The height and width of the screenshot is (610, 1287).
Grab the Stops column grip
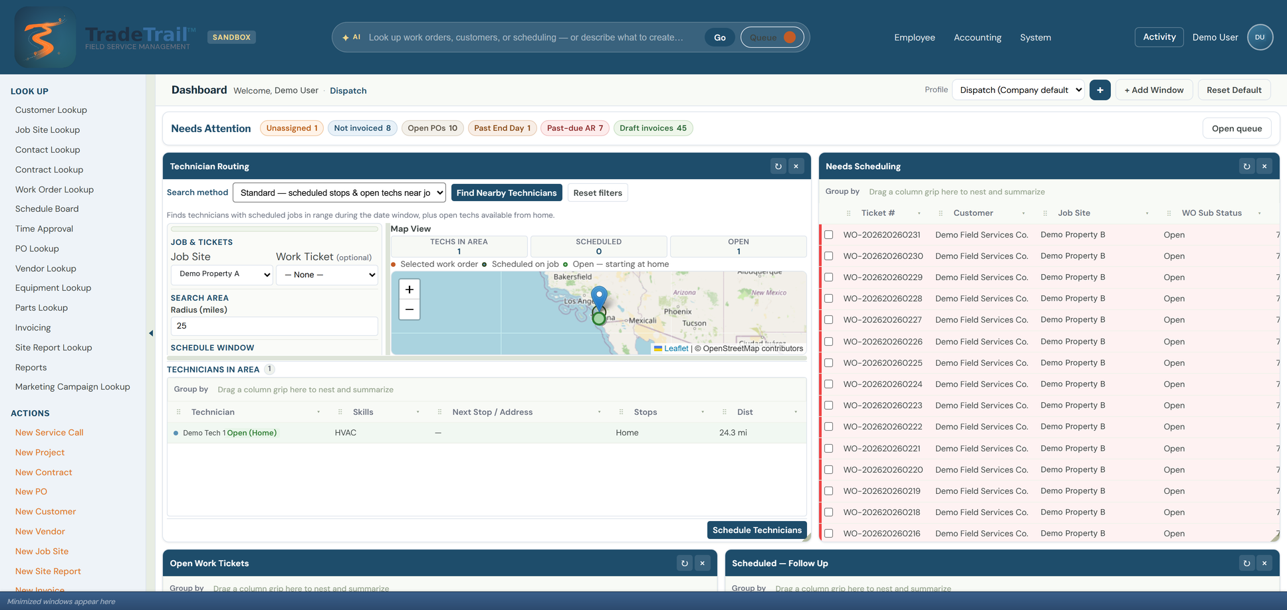click(x=621, y=412)
